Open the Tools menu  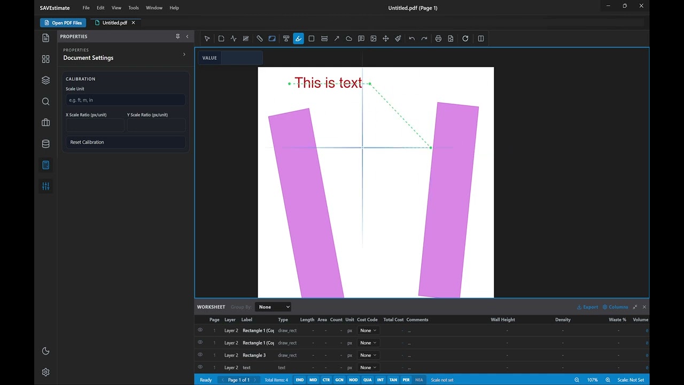point(134,8)
